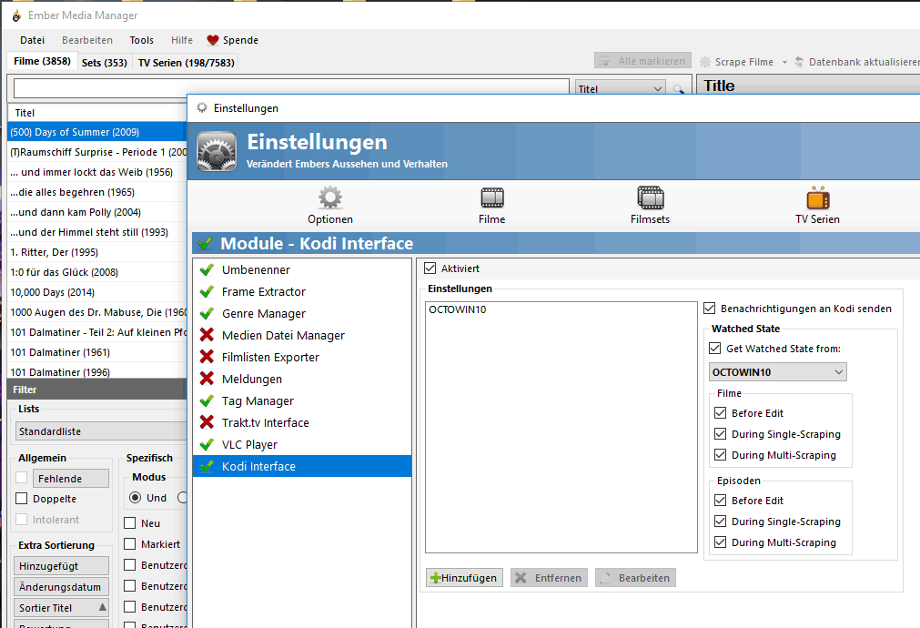Click the Hinzufügen button to add a host

(464, 578)
